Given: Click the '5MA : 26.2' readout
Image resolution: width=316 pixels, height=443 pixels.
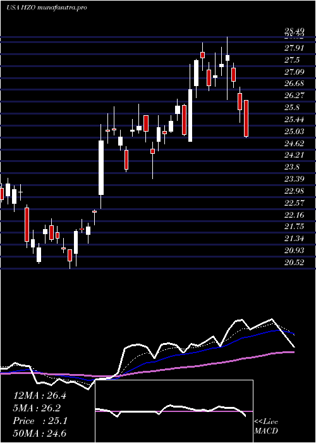Looking at the screenshot, I should 37,408.
